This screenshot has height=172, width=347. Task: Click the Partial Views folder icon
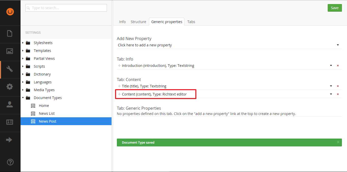(28, 59)
